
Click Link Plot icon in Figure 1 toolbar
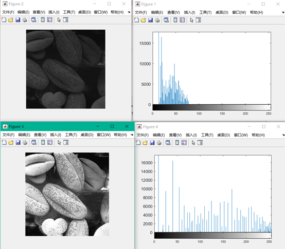pos(166,20)
